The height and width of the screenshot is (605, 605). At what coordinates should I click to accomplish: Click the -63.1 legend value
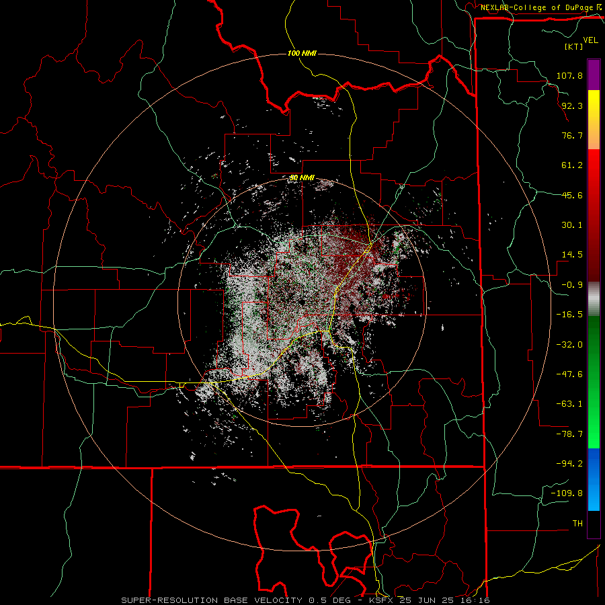pyautogui.click(x=569, y=404)
